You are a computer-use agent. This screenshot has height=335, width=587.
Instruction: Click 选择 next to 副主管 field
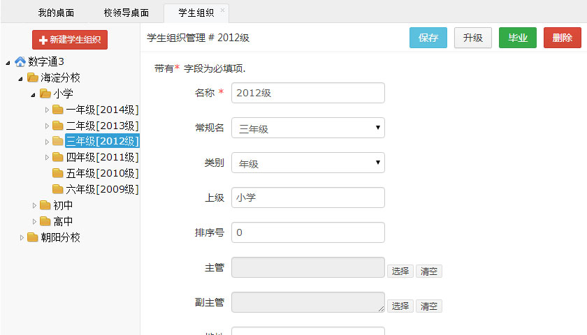[x=400, y=306]
